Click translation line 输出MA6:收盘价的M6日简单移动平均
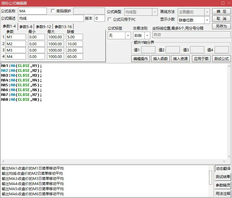Screen dimensions: 232x198 point(33,194)
